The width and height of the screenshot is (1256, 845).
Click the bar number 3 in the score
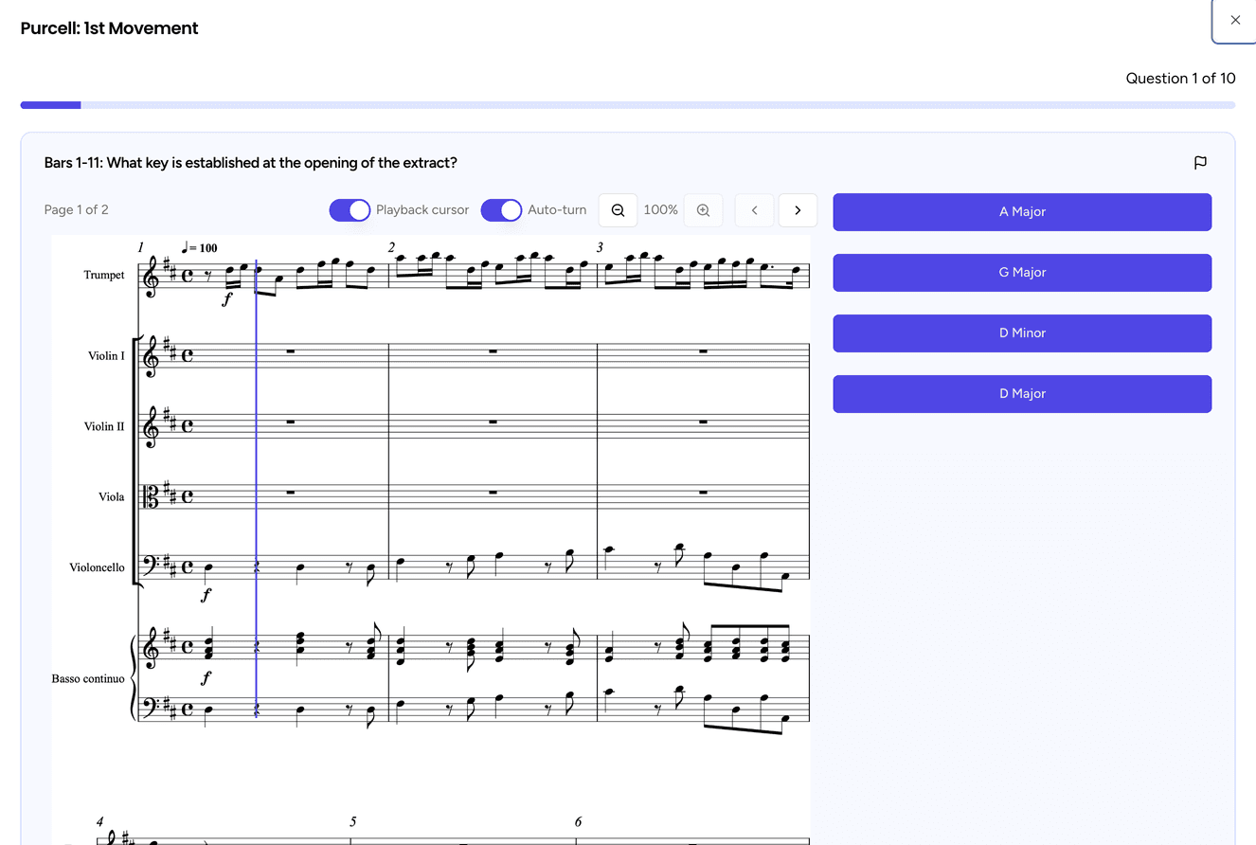click(x=600, y=248)
